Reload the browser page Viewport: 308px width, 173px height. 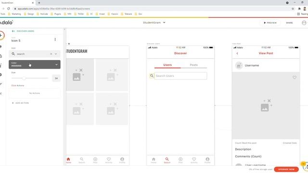point(9,9)
